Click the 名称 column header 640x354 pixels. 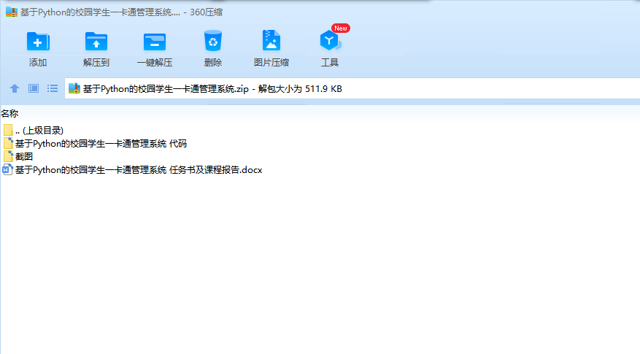9,114
